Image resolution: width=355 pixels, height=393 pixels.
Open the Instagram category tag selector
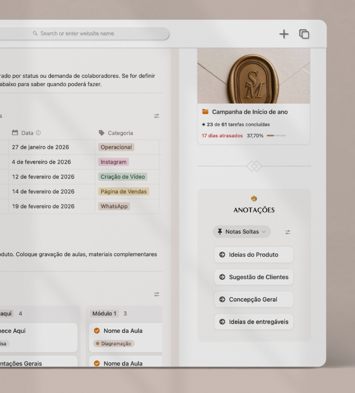coord(113,162)
